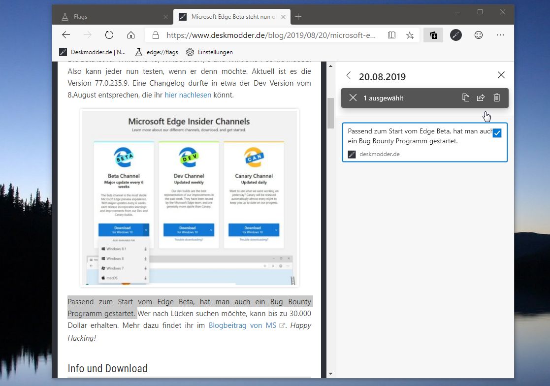Click page scrollbar up arrow
The width and height of the screenshot is (550, 386).
pyautogui.click(x=330, y=66)
